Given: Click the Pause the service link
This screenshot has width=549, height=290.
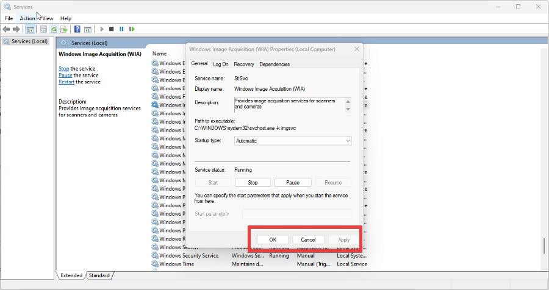Looking at the screenshot, I should pos(65,75).
